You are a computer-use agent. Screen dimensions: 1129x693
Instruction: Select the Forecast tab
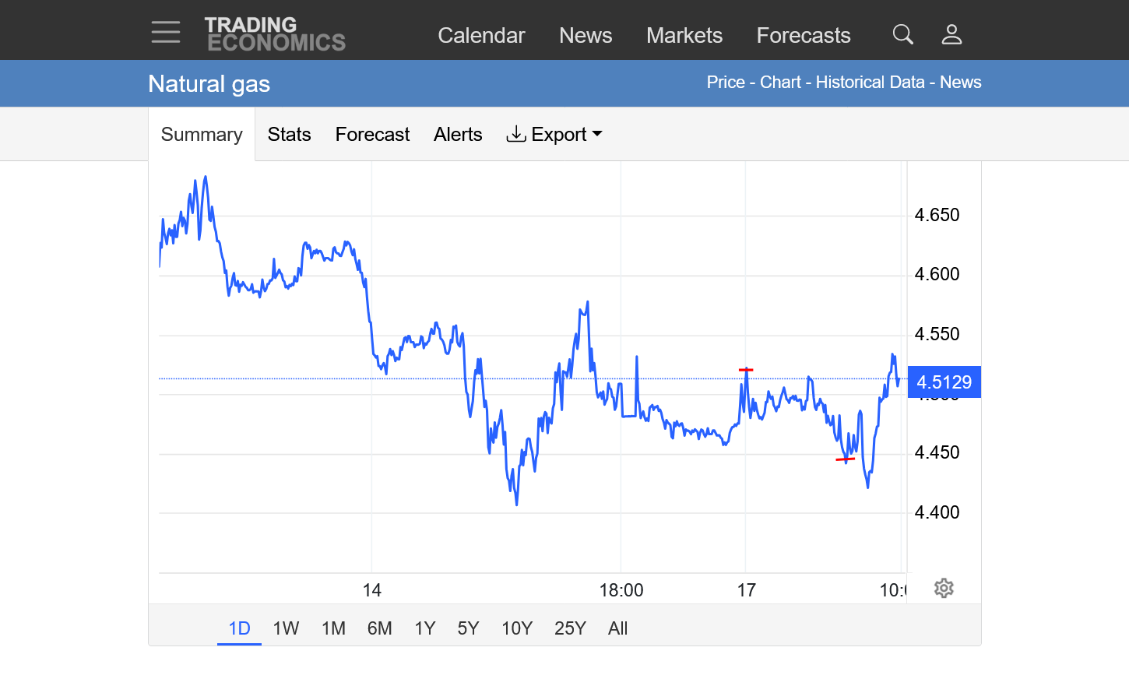click(x=372, y=135)
